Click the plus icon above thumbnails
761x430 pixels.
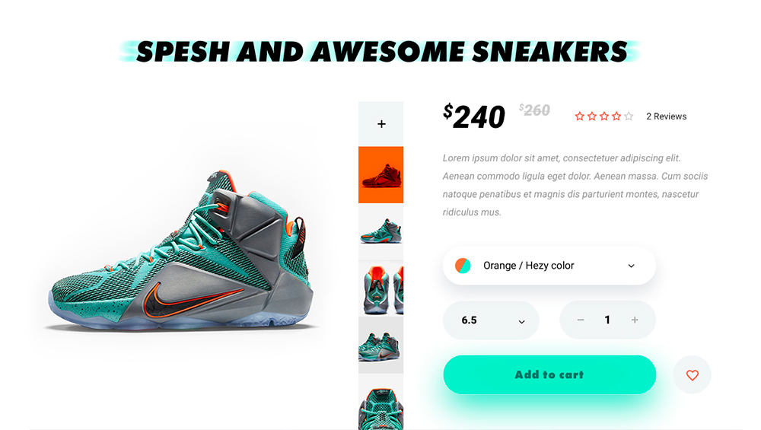tap(381, 124)
